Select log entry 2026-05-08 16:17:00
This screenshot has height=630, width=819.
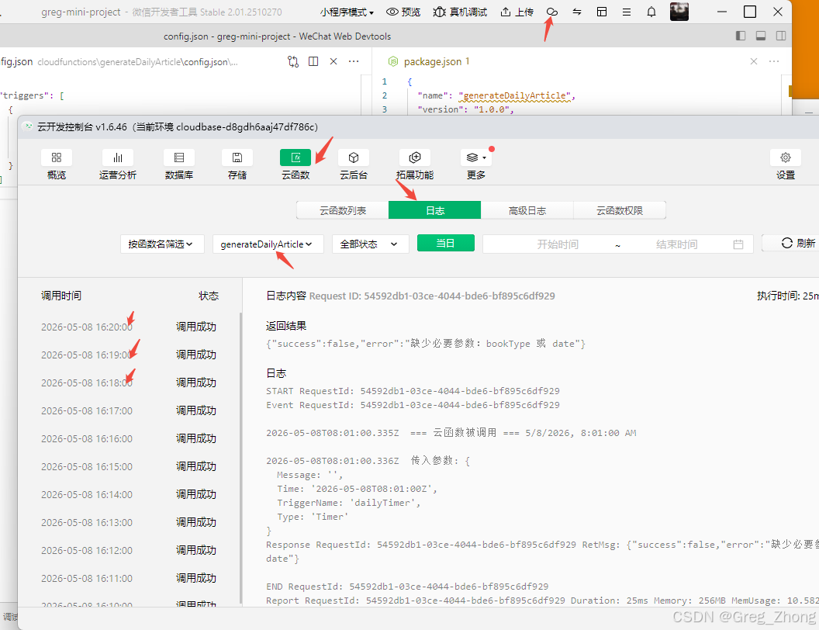130,410
